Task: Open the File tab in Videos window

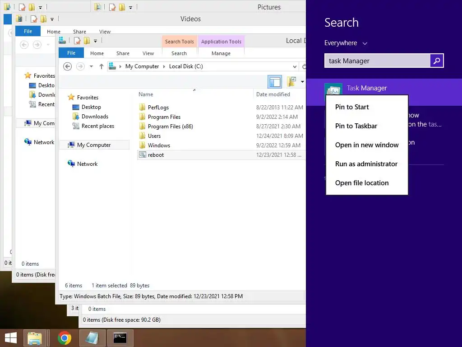Action: [28, 31]
